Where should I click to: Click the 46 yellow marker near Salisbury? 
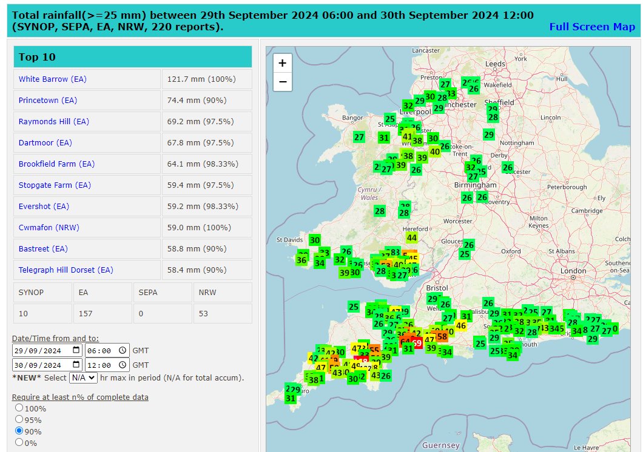(x=461, y=326)
